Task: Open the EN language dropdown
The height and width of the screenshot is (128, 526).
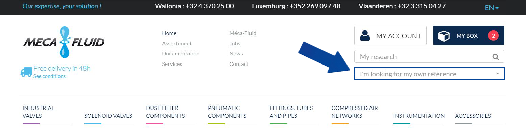Action: (492, 8)
